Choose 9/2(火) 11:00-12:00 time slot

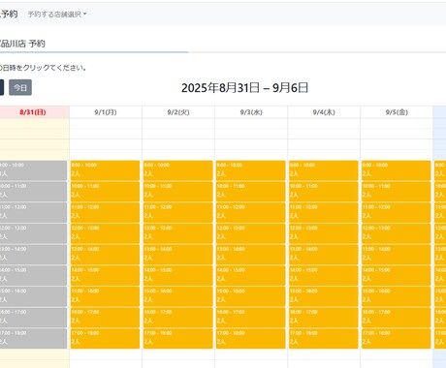[x=178, y=212]
